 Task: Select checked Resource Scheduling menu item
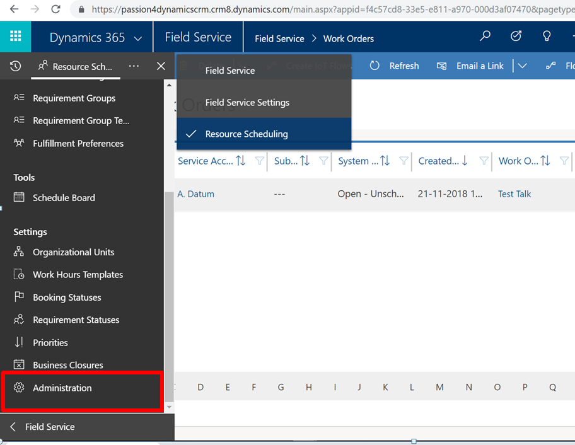[x=247, y=134]
